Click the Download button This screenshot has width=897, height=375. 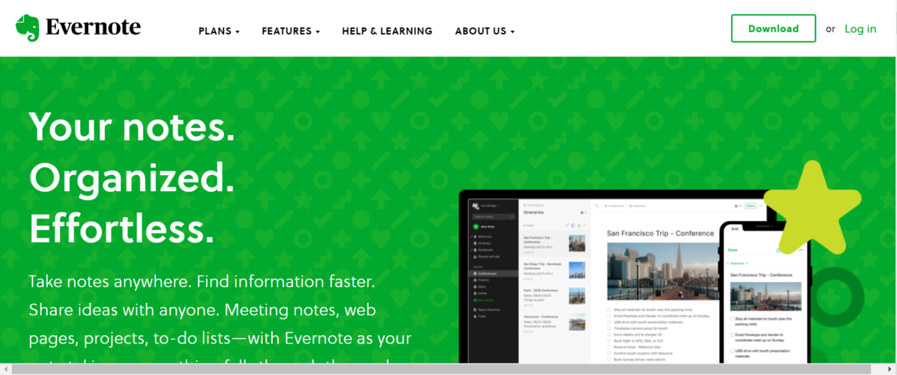(774, 28)
